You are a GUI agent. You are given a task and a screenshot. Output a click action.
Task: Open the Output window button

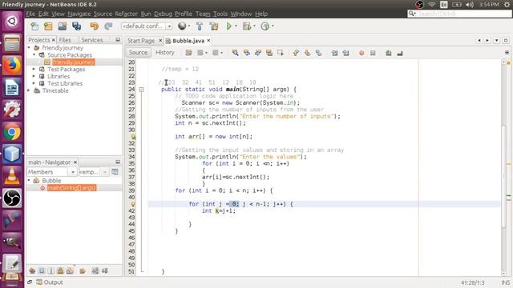tap(50, 282)
